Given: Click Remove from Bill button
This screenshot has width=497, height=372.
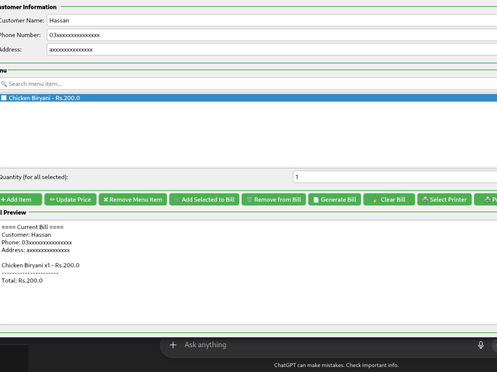Looking at the screenshot, I should pyautogui.click(x=274, y=199).
